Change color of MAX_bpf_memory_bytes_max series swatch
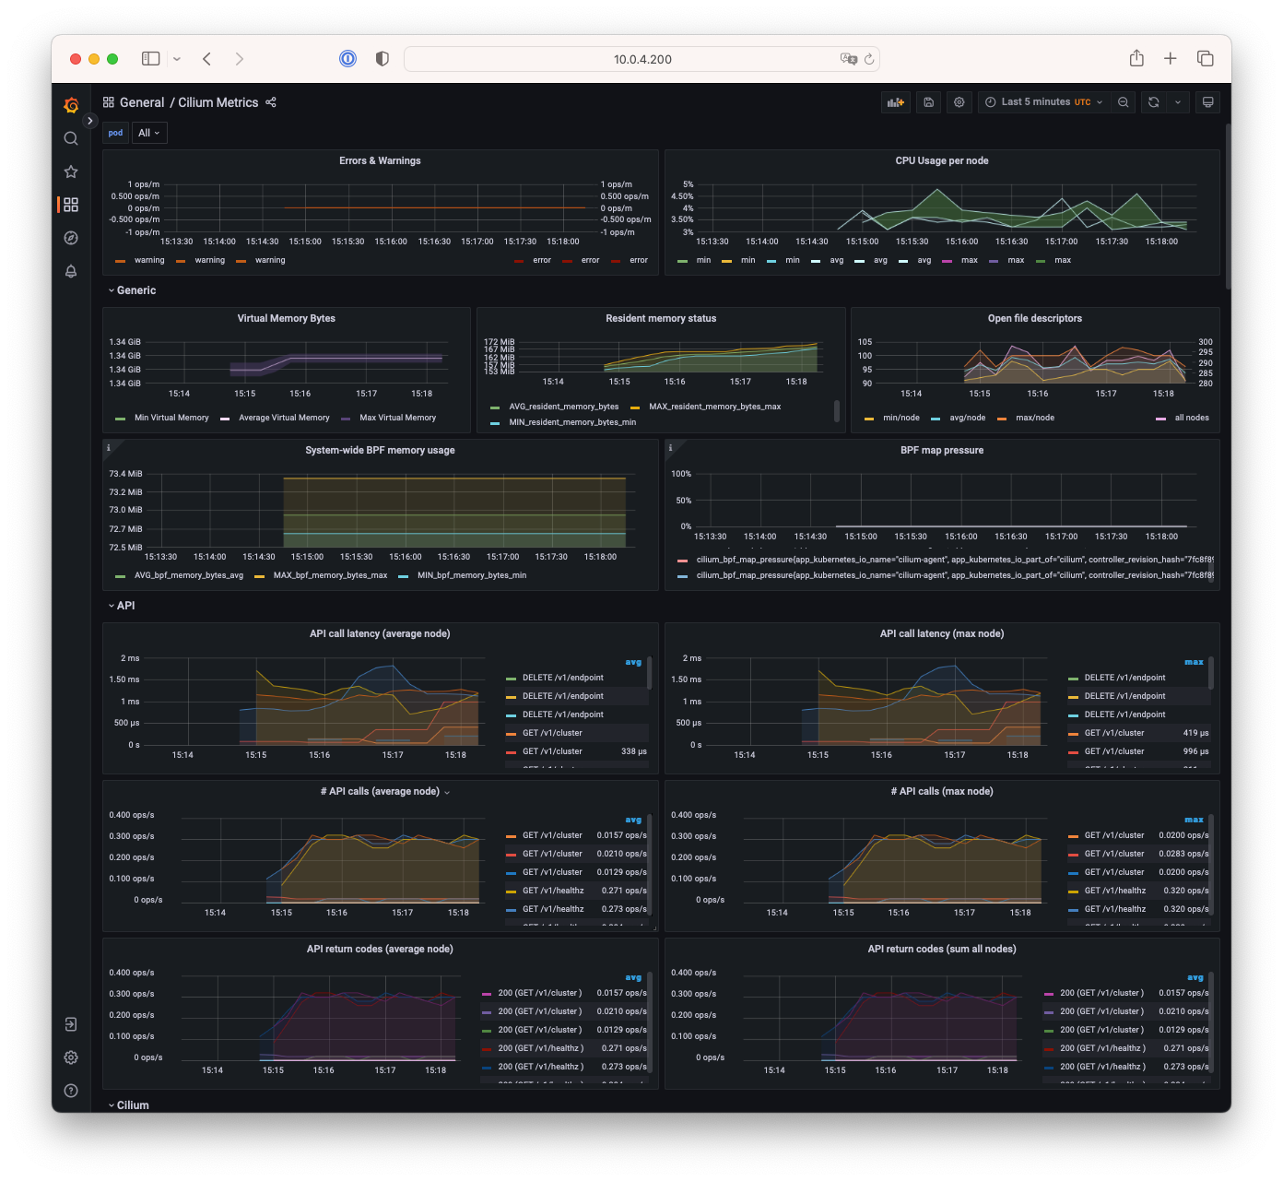Image resolution: width=1283 pixels, height=1181 pixels. [259, 576]
